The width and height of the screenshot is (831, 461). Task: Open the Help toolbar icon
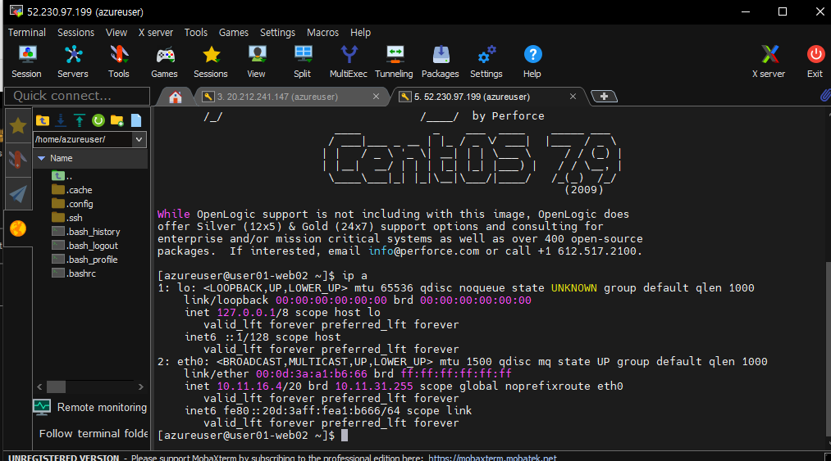tap(532, 61)
